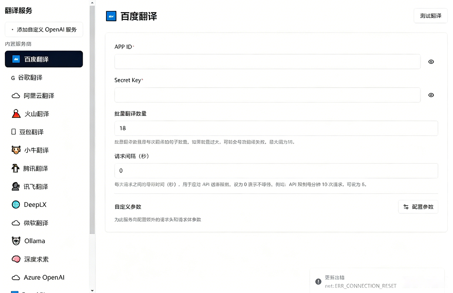The height and width of the screenshot is (293, 453).
Task: Click the 批量翻译数量 field showing 18
Action: [x=276, y=128]
